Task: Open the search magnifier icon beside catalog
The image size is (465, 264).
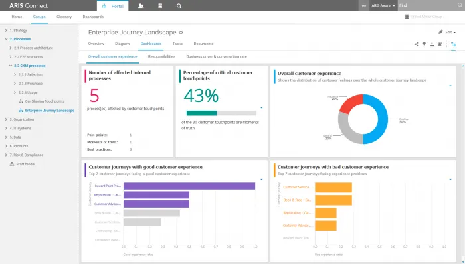Action: tap(179, 6)
